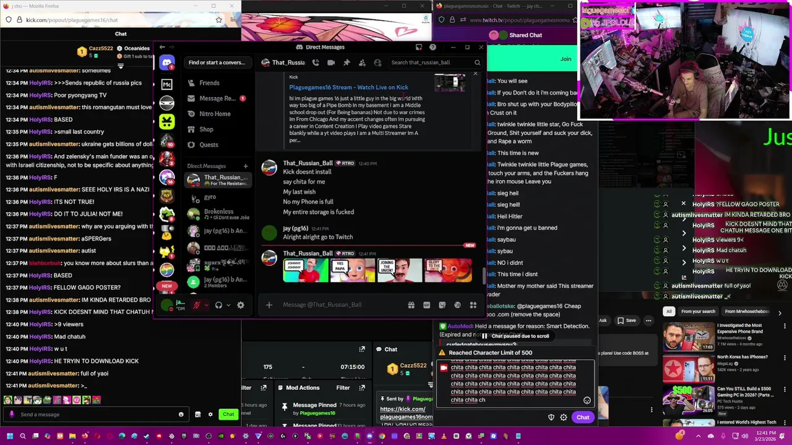
Task: Toggle deafen headphones in Discord user panel
Action: coord(218,305)
